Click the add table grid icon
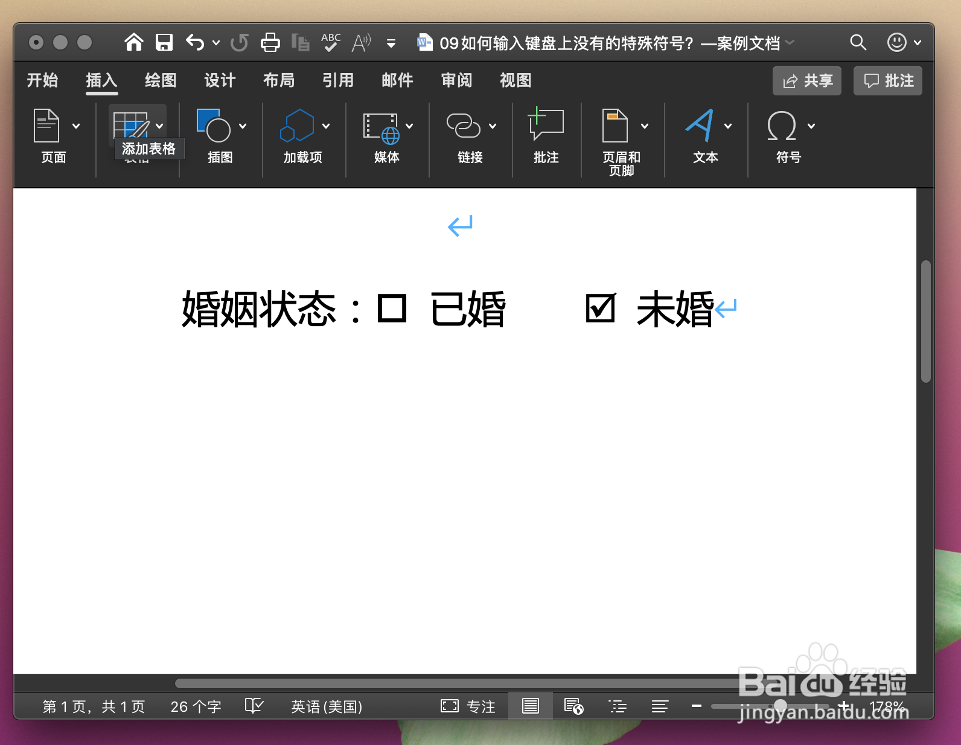 click(131, 126)
